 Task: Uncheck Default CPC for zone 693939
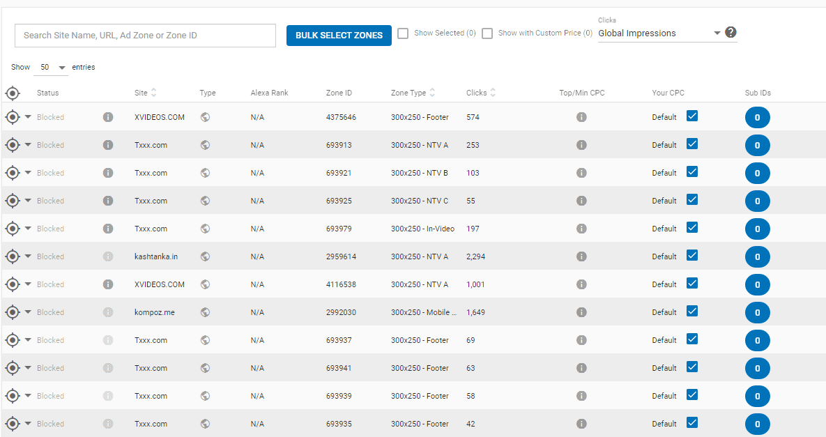click(692, 395)
